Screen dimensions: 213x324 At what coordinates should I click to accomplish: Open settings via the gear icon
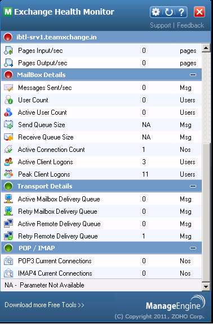click(x=156, y=12)
